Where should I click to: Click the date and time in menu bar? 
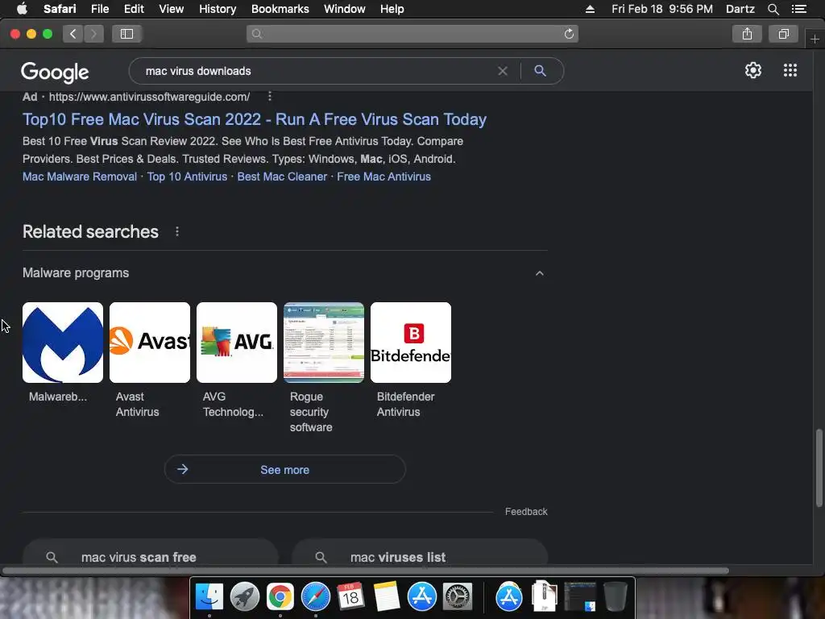tap(662, 9)
